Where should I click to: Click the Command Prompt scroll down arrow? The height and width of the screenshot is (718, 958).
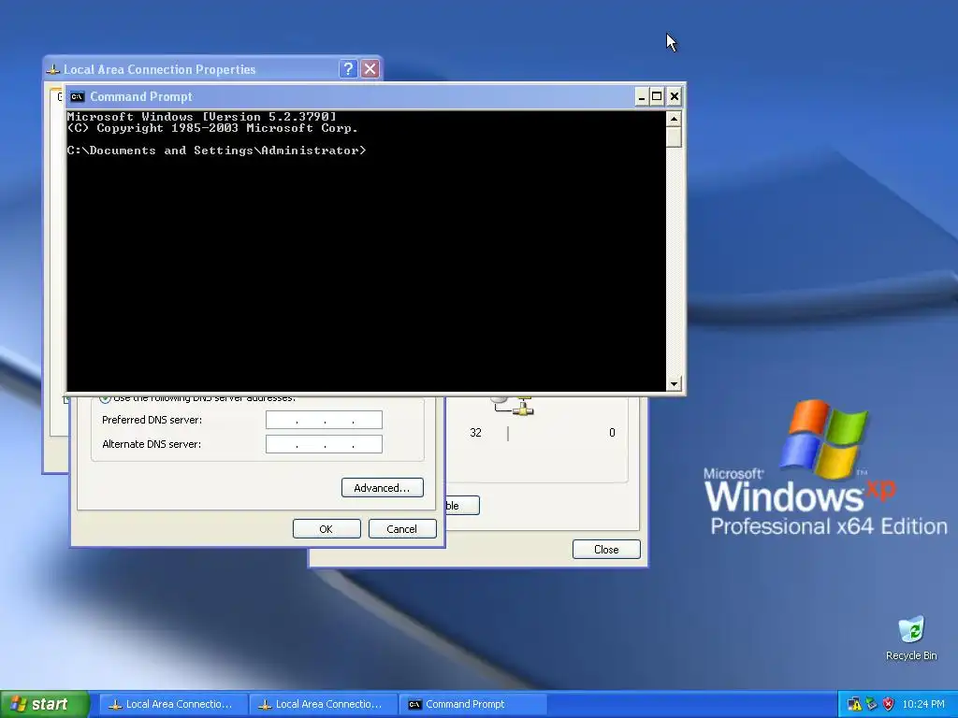(x=674, y=383)
